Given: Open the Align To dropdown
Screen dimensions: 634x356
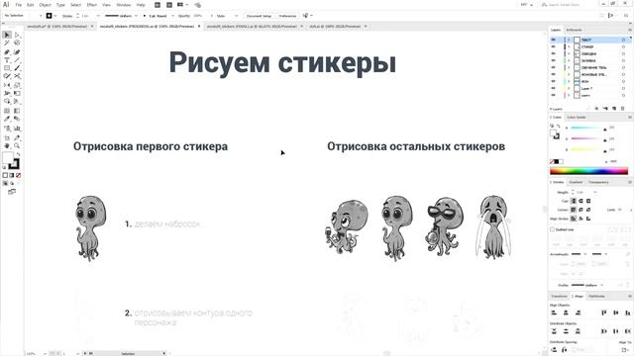Looking at the screenshot, I should (x=626, y=349).
